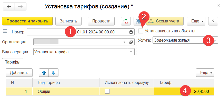Open Схема учета

coord(165,21)
